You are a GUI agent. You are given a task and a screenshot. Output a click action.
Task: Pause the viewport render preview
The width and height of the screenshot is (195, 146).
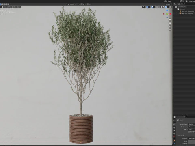(171, 7)
